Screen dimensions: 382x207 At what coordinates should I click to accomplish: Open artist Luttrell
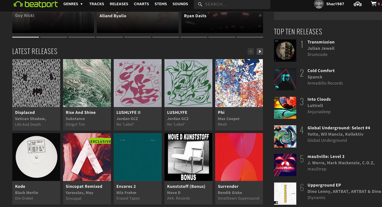coord(315,106)
